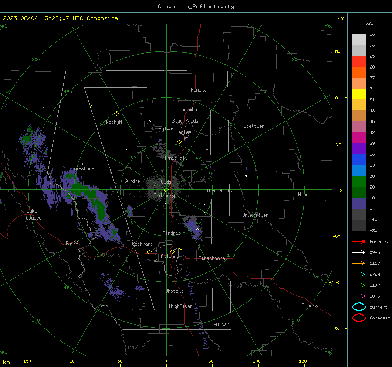Pick the bright green swatch in dBZ legend
Screen dimensions: 392x367
click(359, 181)
